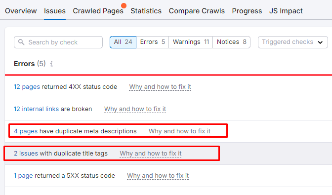Open the Statistics tab

(146, 11)
